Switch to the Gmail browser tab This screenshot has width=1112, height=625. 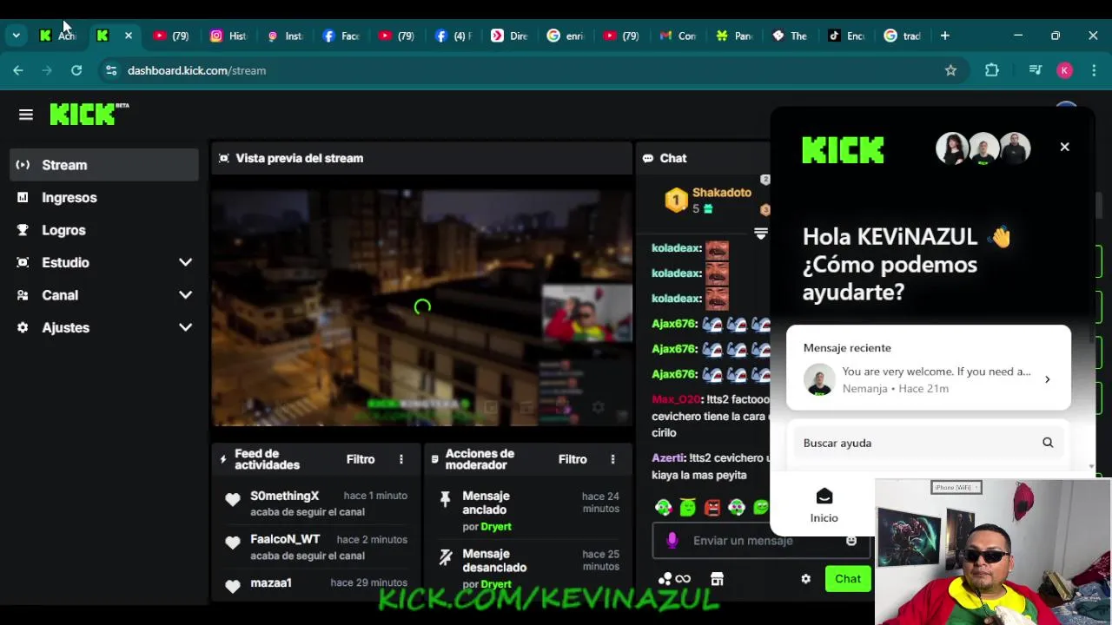point(678,36)
